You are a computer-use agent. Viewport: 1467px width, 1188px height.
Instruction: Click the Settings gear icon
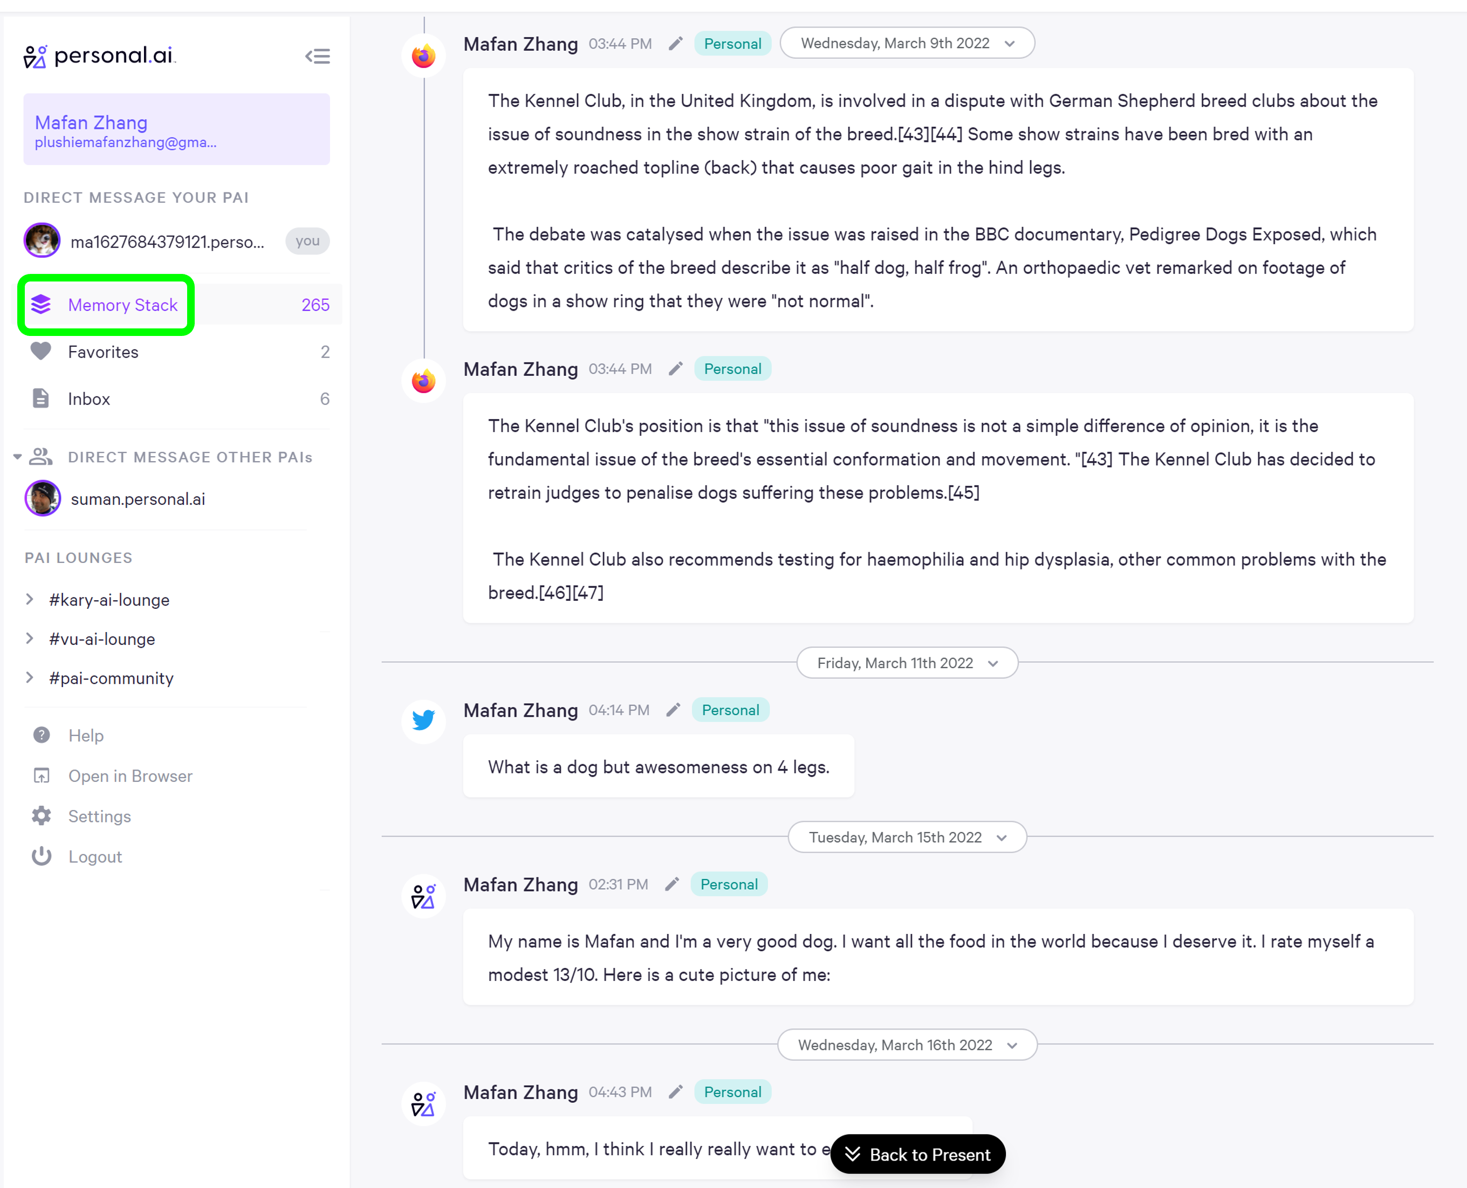click(42, 816)
